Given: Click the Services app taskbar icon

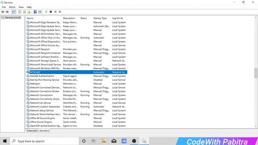Looking at the screenshot, I should click(x=144, y=141).
